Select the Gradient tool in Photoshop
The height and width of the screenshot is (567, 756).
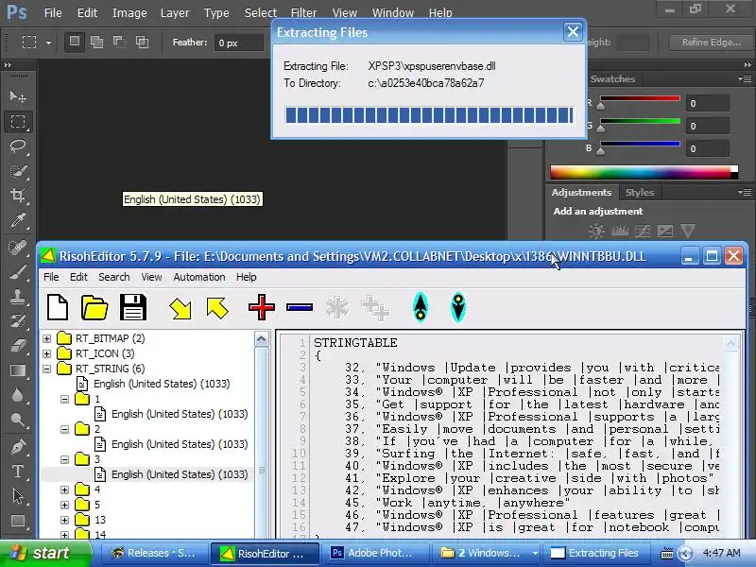[x=18, y=370]
